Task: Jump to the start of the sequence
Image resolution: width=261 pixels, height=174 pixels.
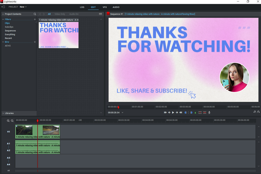Action: (x=165, y=113)
